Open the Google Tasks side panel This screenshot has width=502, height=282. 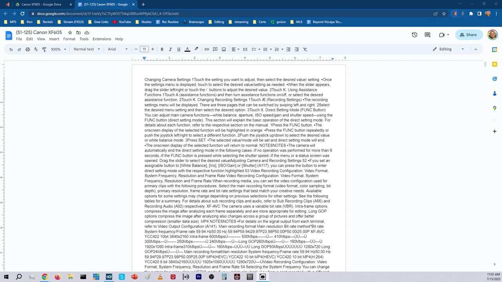(495, 79)
